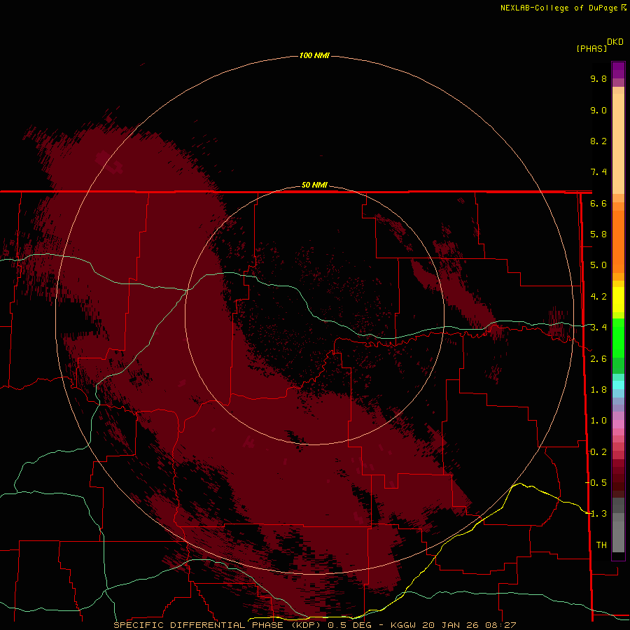Viewport: 630px width, 630px height.
Task: Click the -0.5 legend value
Action: pyautogui.click(x=596, y=482)
